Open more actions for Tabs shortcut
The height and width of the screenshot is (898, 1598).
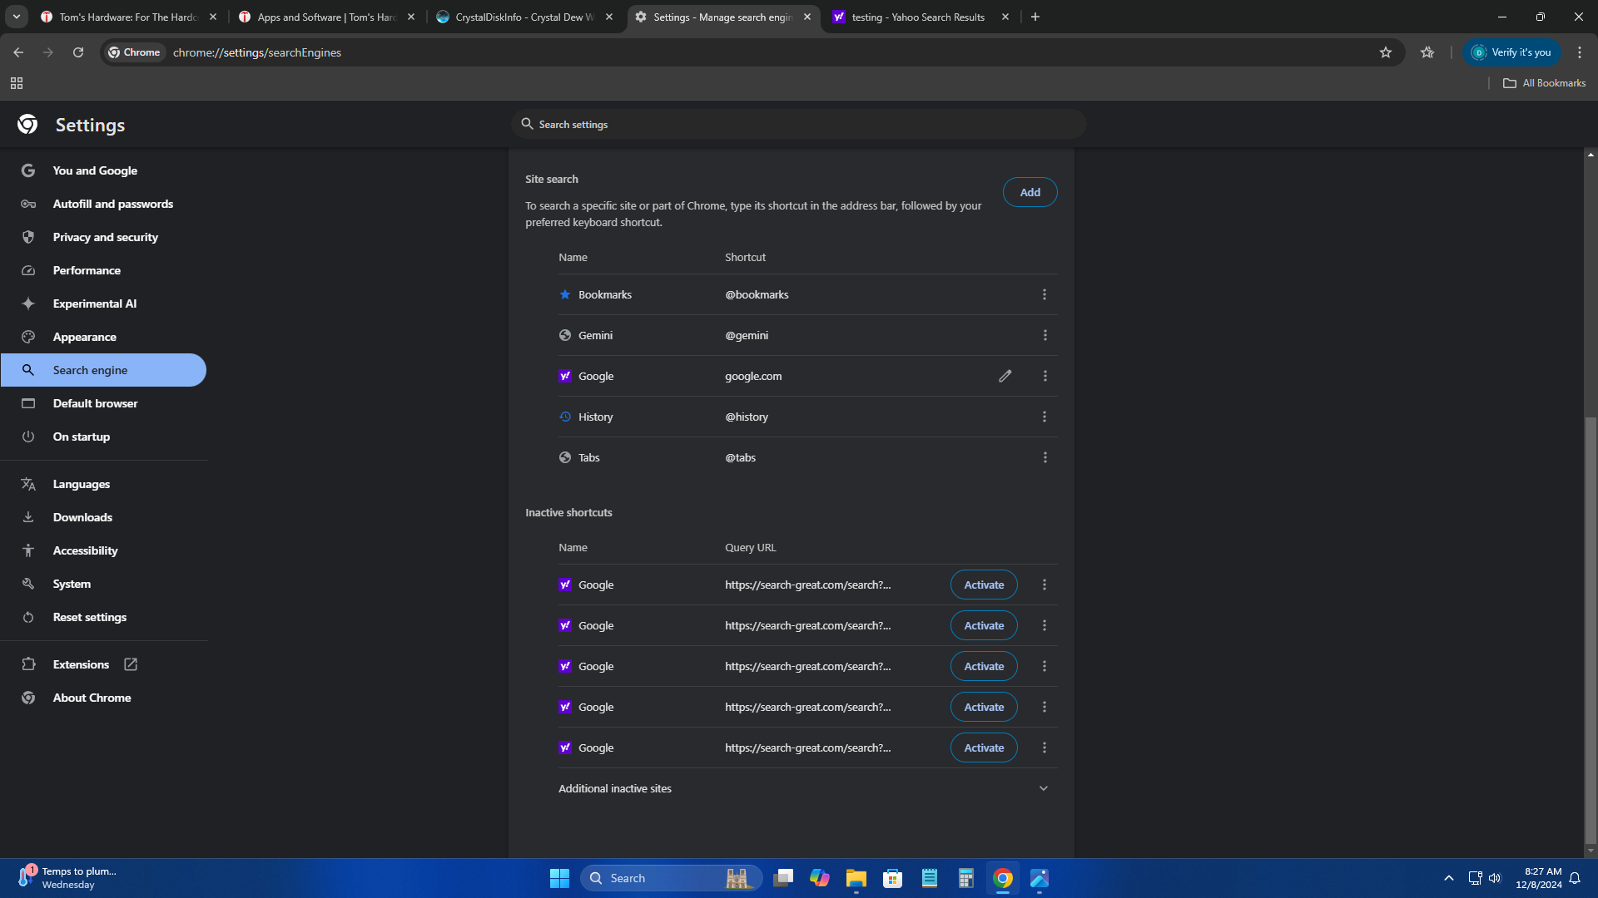pyautogui.click(x=1045, y=457)
